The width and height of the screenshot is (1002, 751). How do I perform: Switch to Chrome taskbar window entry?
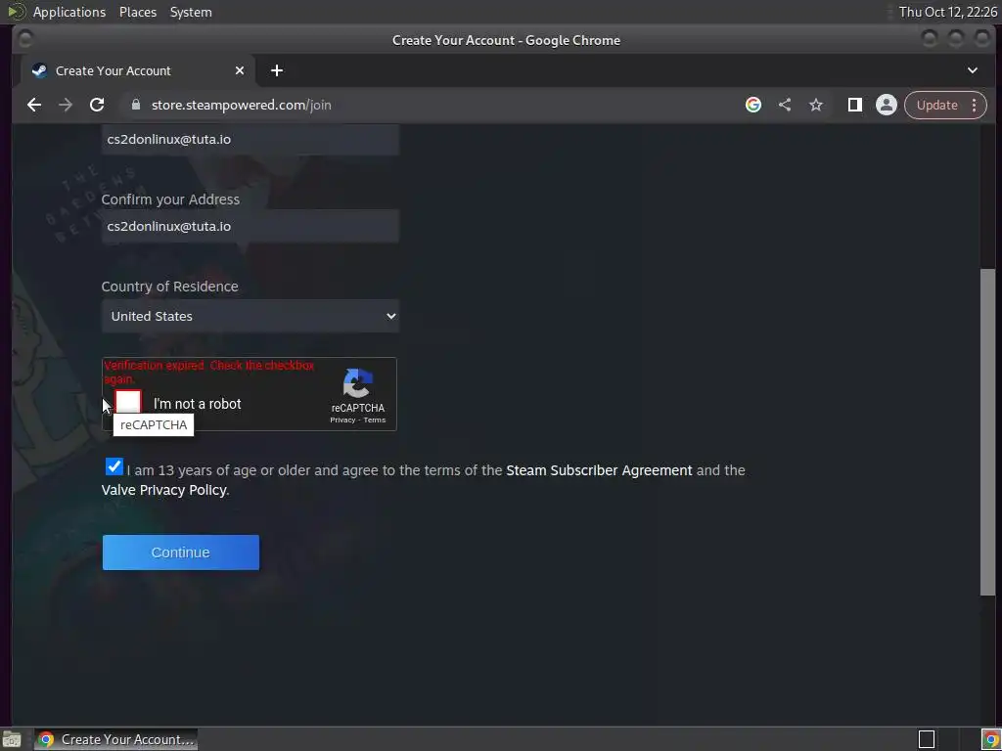click(115, 739)
